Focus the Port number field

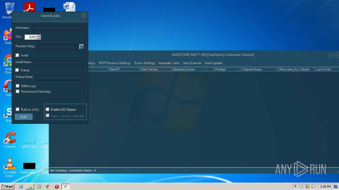pyautogui.click(x=30, y=37)
